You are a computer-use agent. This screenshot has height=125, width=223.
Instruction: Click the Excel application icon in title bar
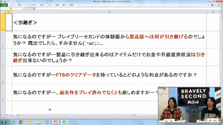2,1
